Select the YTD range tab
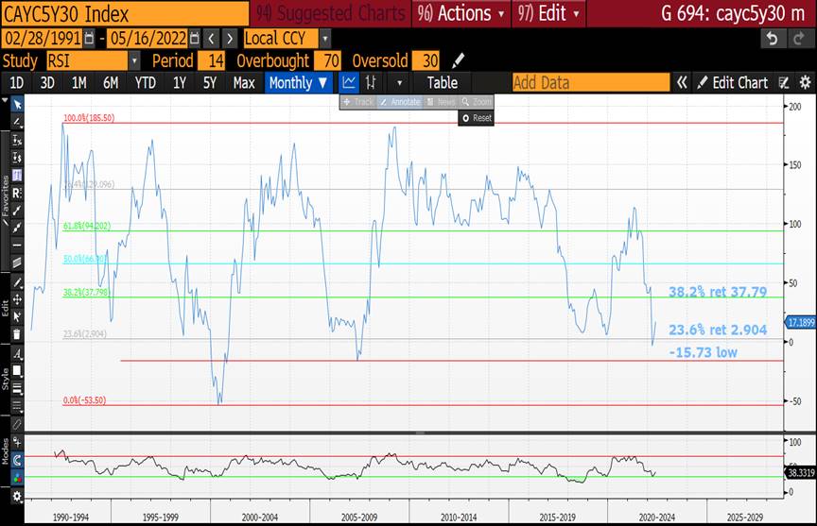This screenshot has width=817, height=526. (145, 83)
